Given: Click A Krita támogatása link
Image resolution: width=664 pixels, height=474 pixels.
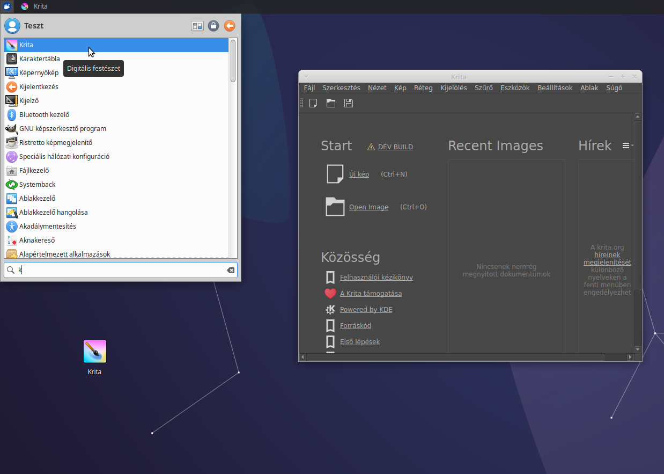Looking at the screenshot, I should coord(371,294).
